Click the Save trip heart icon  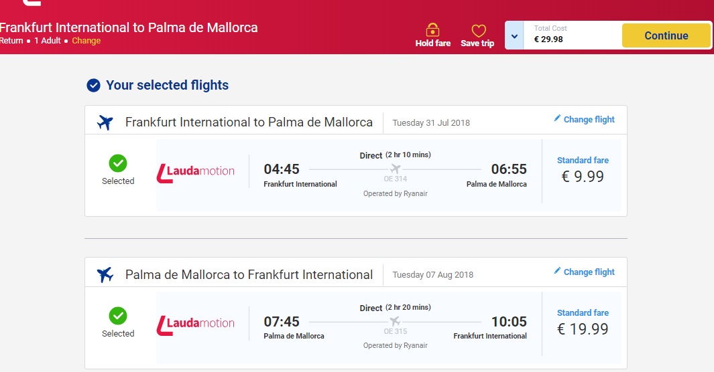coord(478,31)
